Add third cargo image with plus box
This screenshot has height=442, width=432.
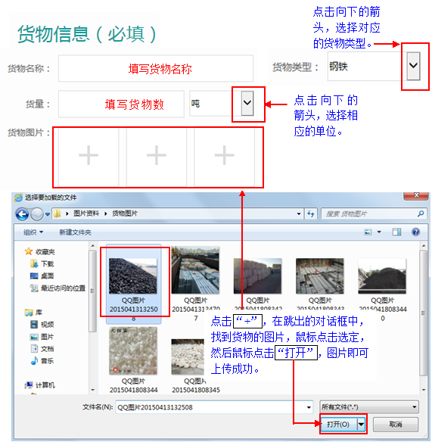point(224,157)
